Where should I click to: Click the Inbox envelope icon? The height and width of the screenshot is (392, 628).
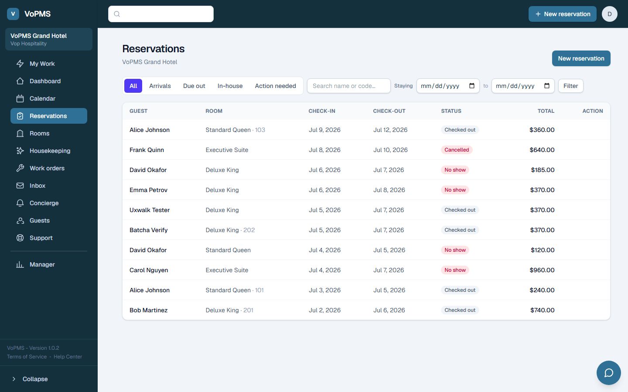[x=20, y=186]
